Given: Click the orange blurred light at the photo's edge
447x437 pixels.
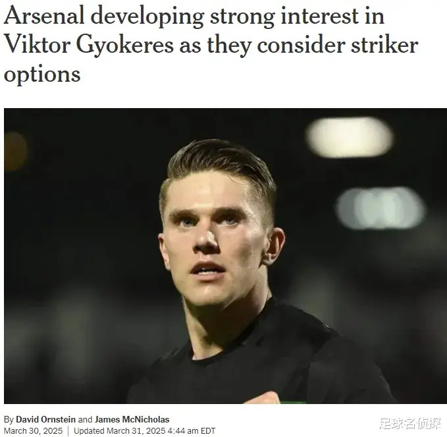Looking at the screenshot, I should tap(14, 152).
